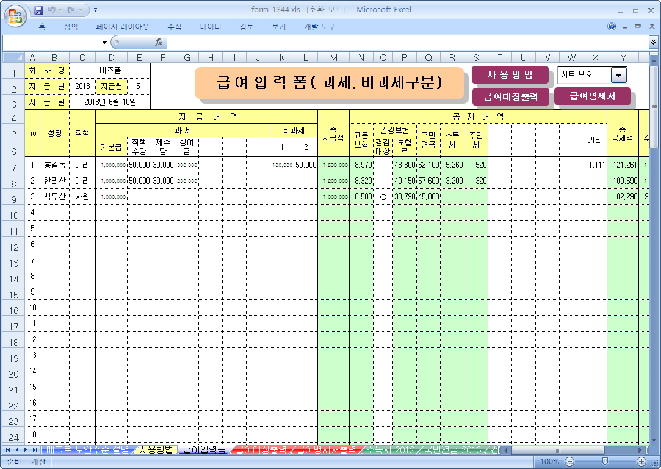Click the zoom slider handle
Screen dimensions: 661x469
tap(605, 462)
